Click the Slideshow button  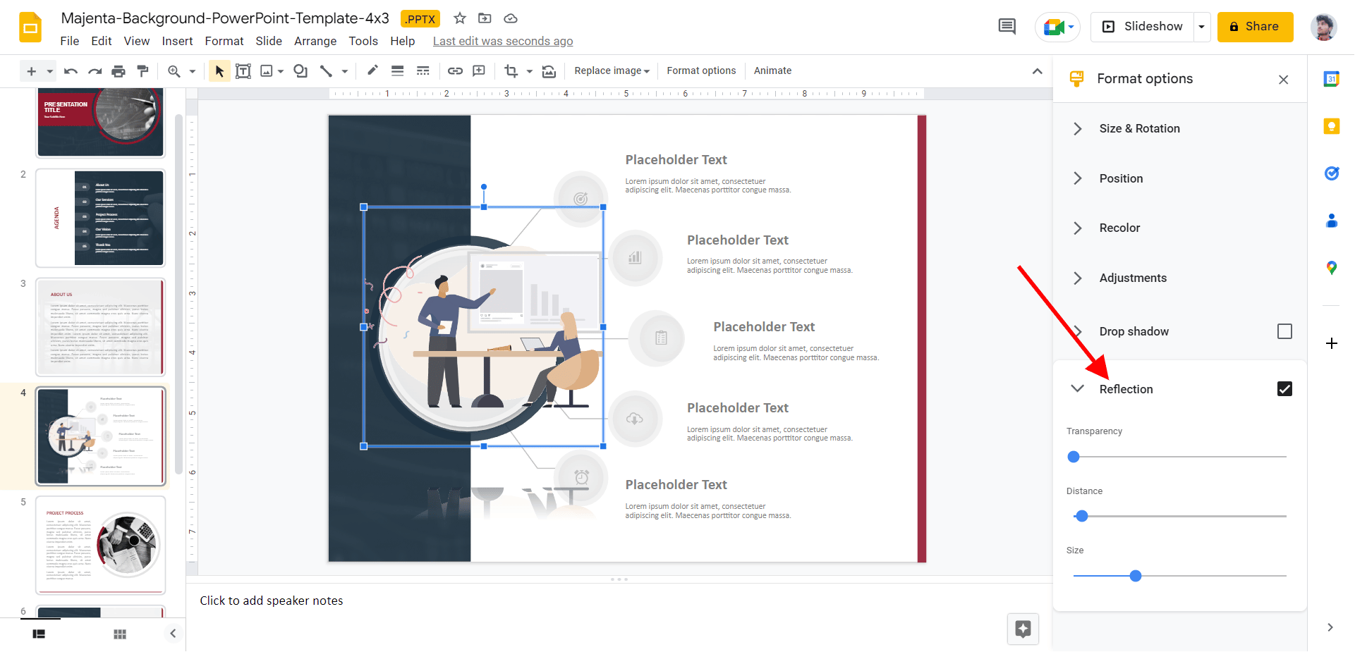tap(1142, 27)
